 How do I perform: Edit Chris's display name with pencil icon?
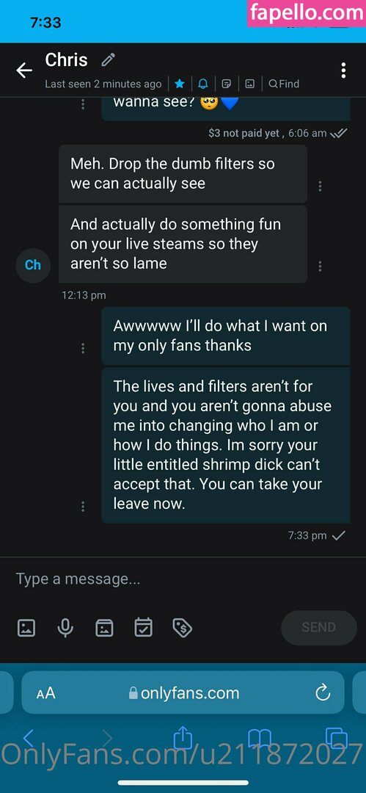point(108,60)
